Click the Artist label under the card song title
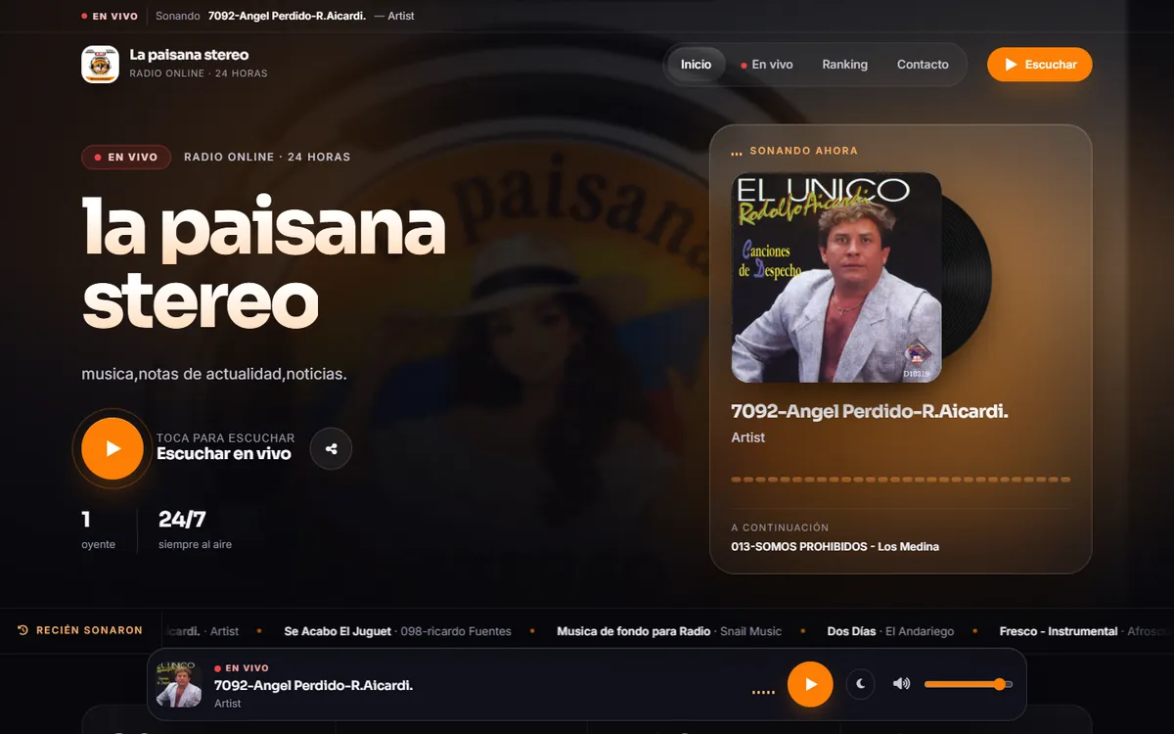This screenshot has width=1174, height=734. pos(748,437)
